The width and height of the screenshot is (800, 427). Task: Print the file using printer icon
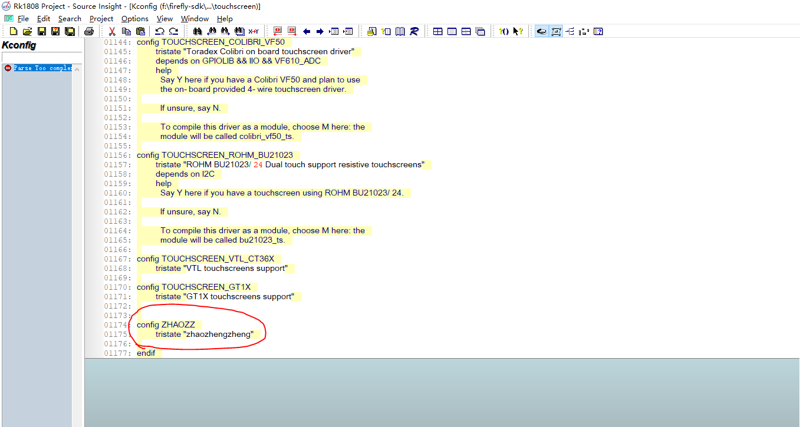88,31
